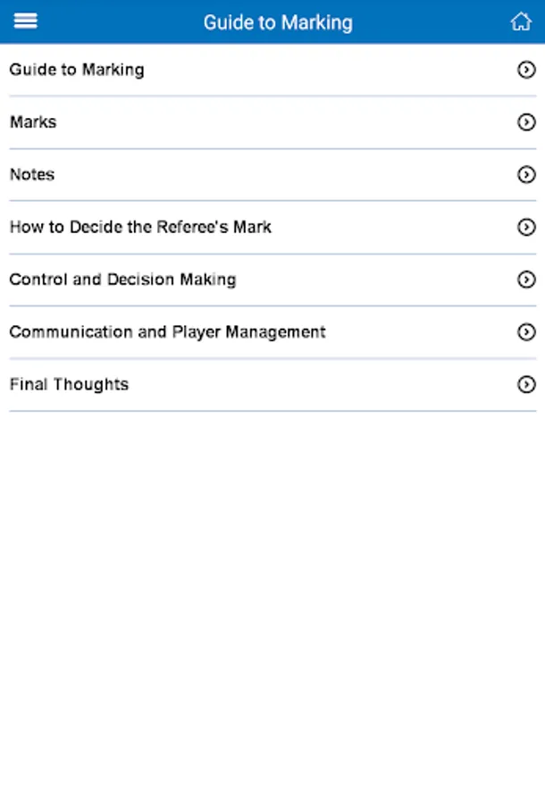545x804 pixels.
Task: Select the Final Thoughts entry
Action: (x=272, y=384)
